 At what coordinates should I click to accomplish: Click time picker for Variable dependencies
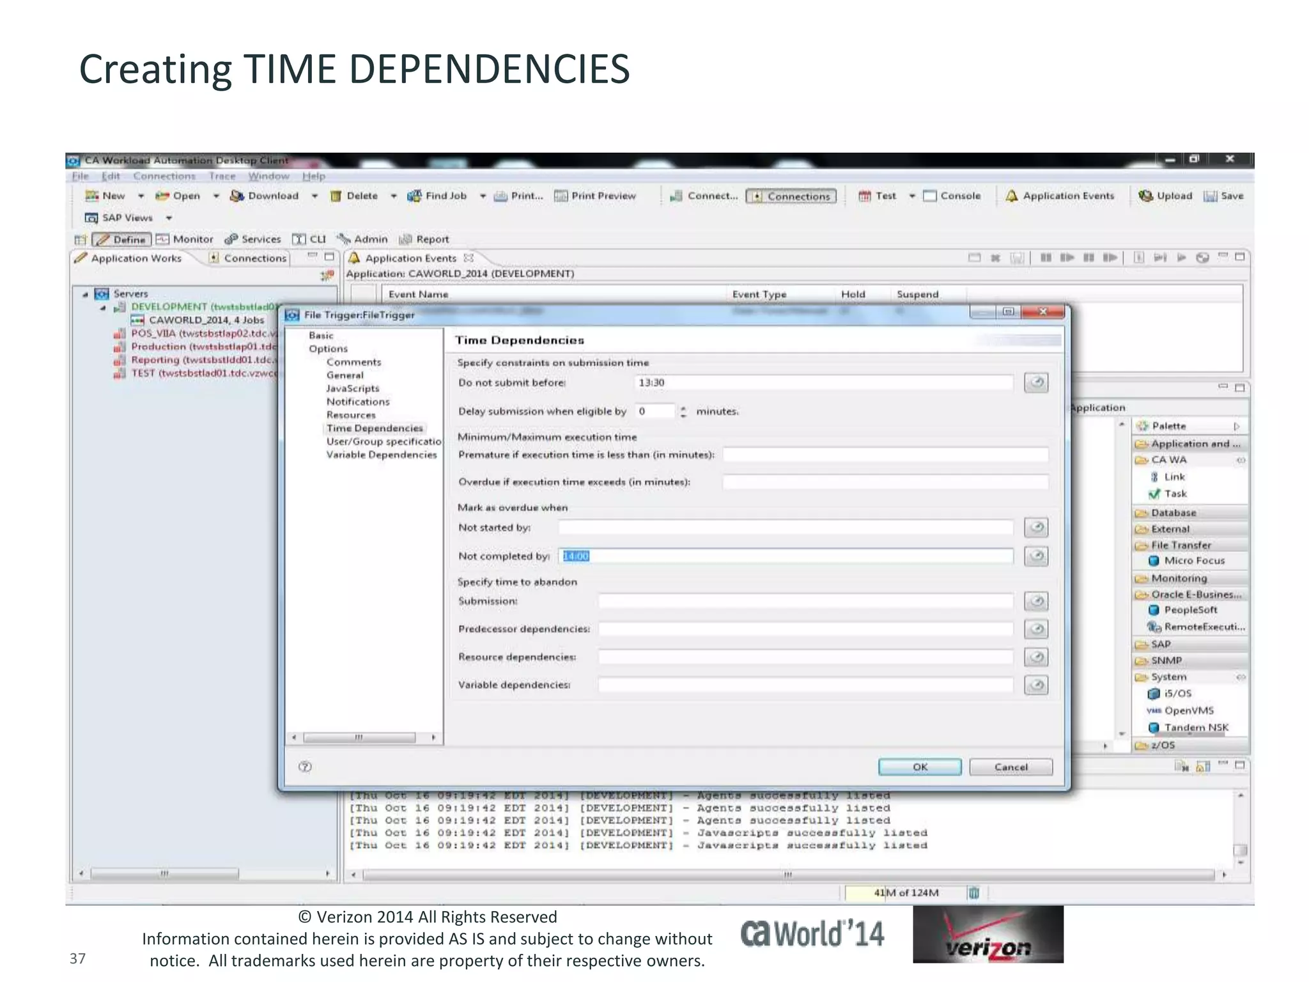[x=1036, y=685]
